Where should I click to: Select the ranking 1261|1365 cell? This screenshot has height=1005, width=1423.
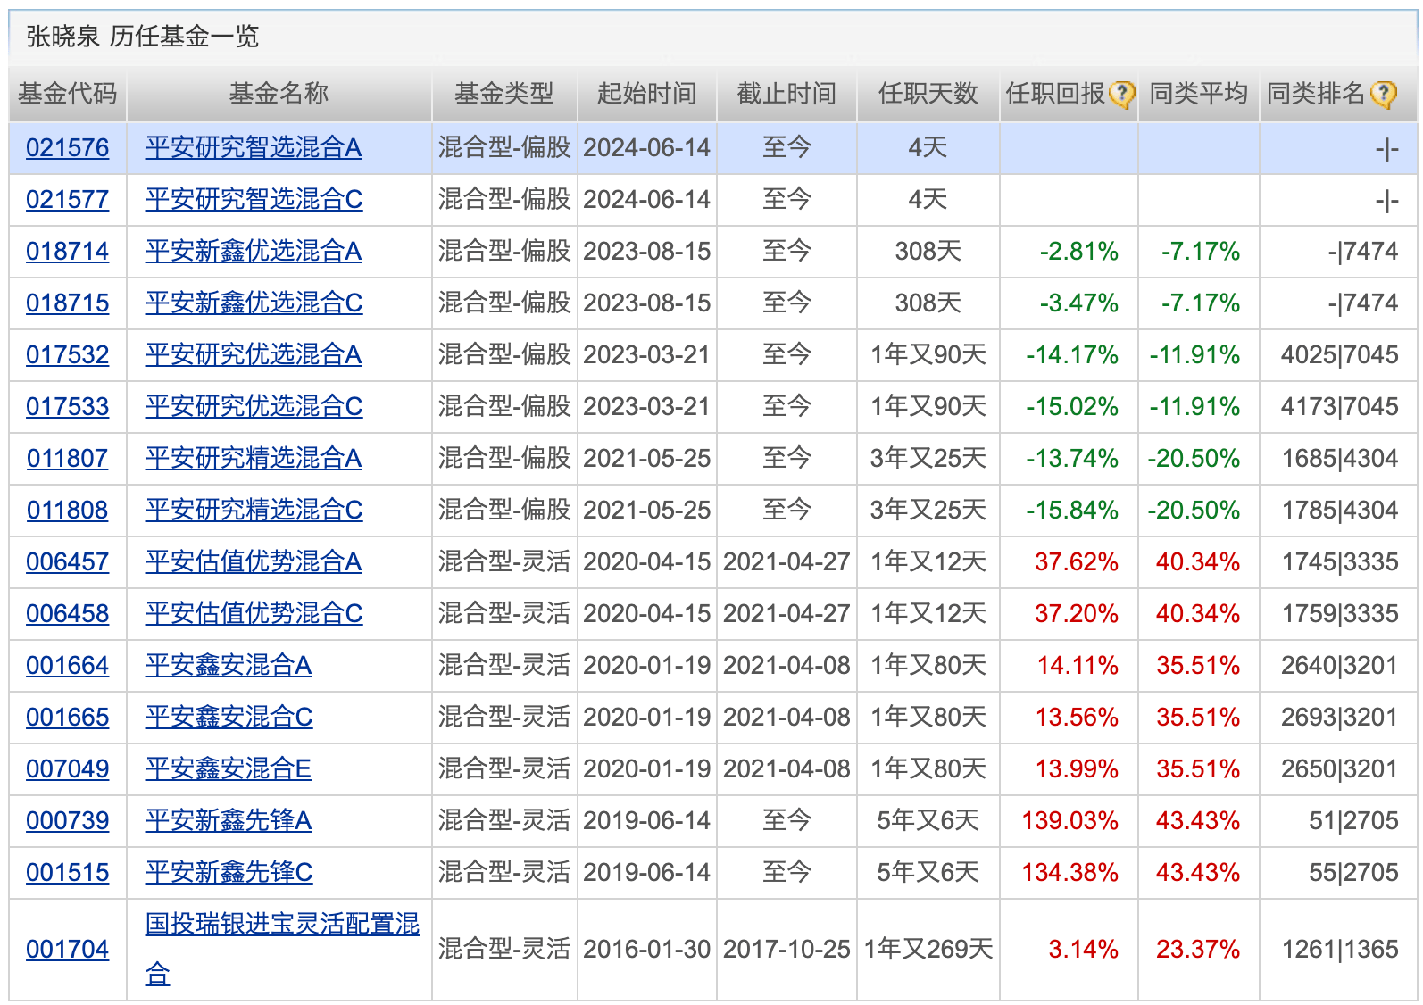click(1340, 949)
